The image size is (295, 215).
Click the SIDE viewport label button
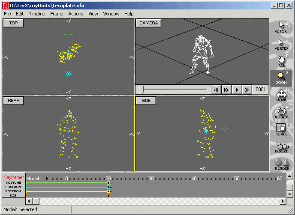(x=146, y=101)
